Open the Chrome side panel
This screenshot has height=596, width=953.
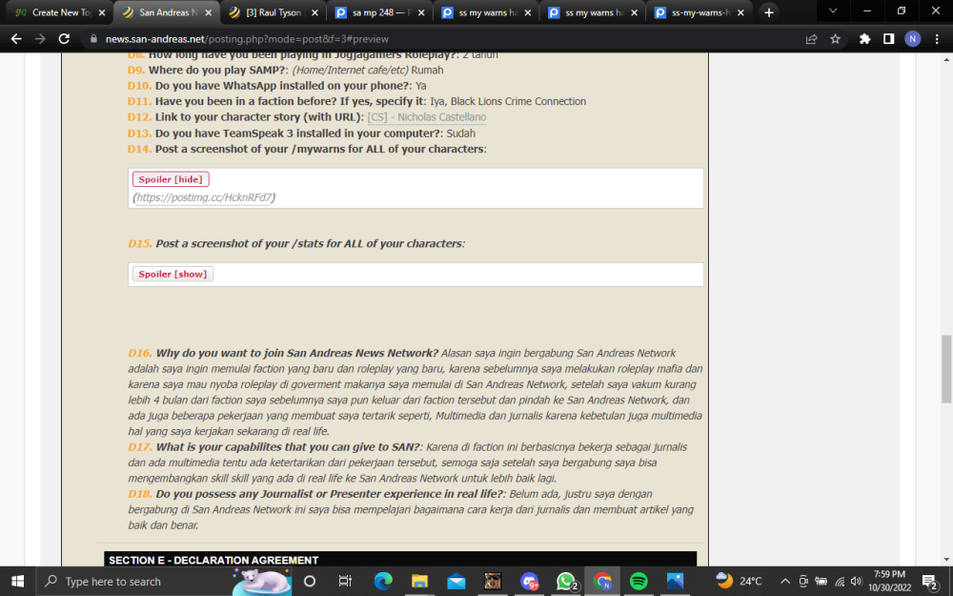pos(888,39)
